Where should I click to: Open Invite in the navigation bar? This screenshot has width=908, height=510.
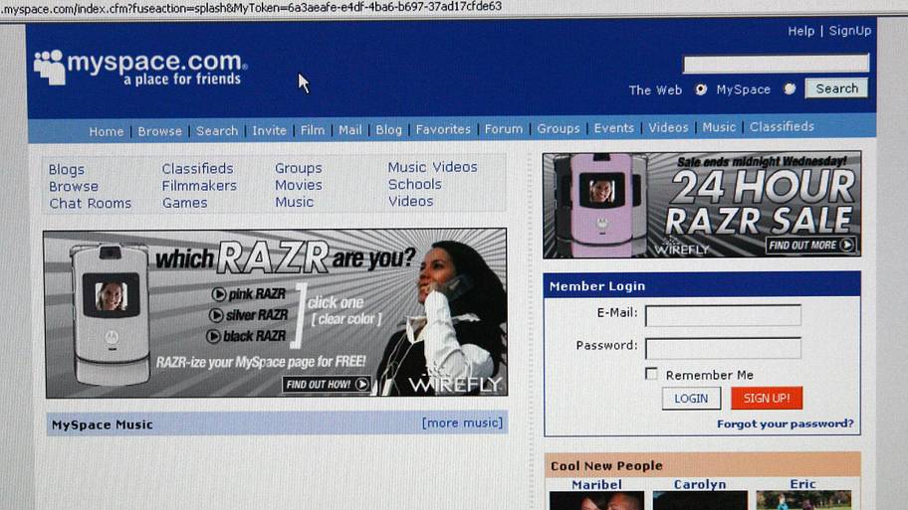pyautogui.click(x=269, y=130)
